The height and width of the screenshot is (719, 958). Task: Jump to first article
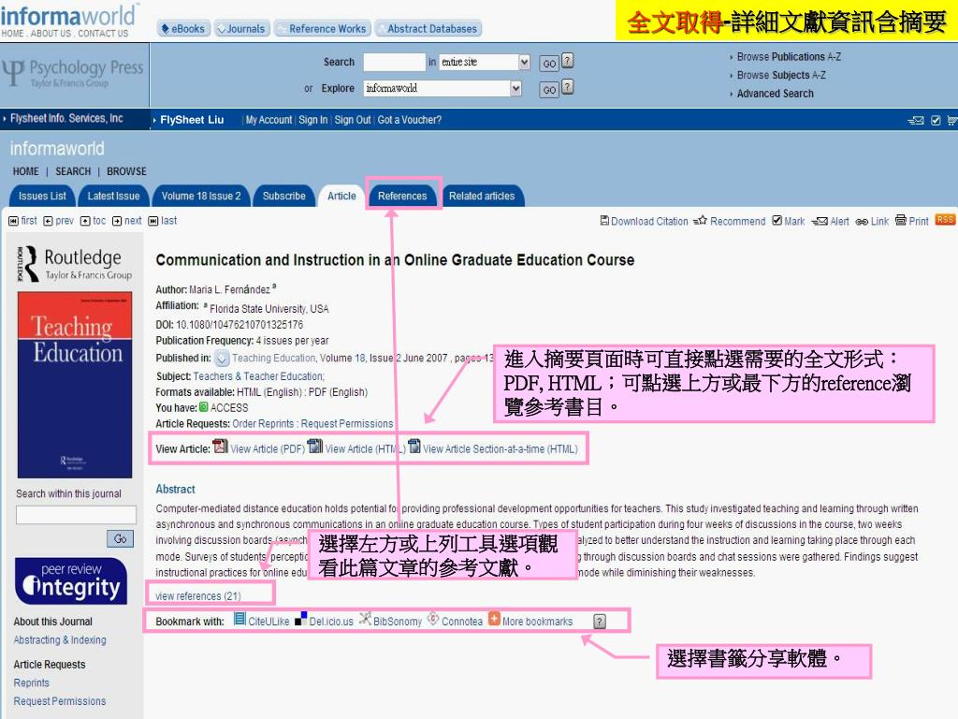click(22, 221)
